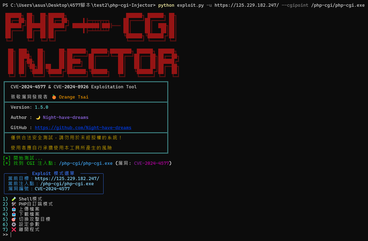Click the 'Shell模式' menu option text

pos(30,199)
